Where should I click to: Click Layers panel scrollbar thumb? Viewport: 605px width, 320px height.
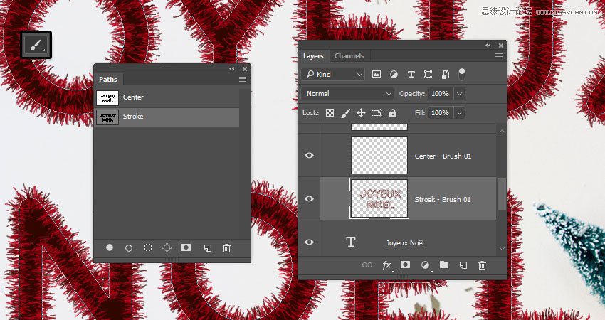(501, 195)
